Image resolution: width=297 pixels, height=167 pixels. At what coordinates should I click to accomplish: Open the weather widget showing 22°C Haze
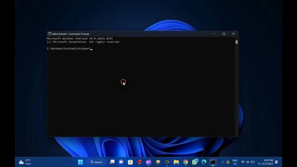25,162
